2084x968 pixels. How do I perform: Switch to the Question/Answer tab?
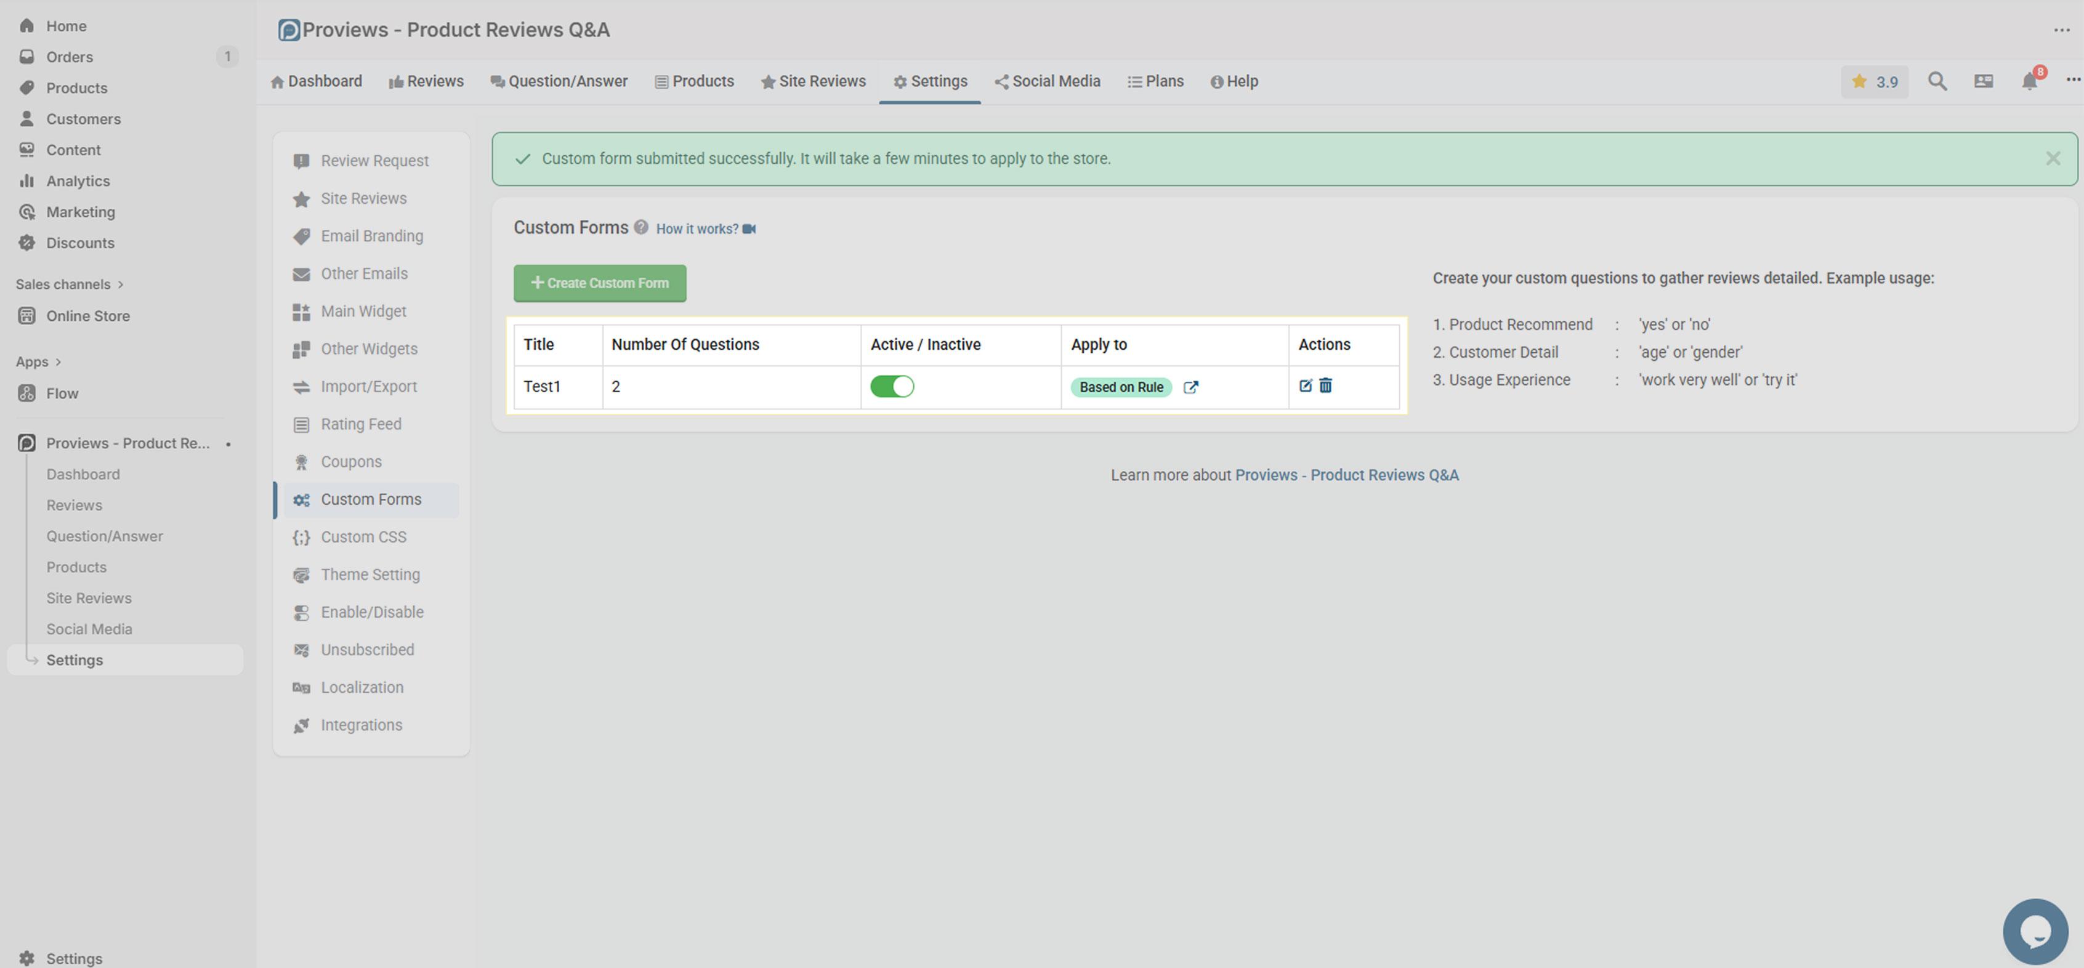click(558, 82)
